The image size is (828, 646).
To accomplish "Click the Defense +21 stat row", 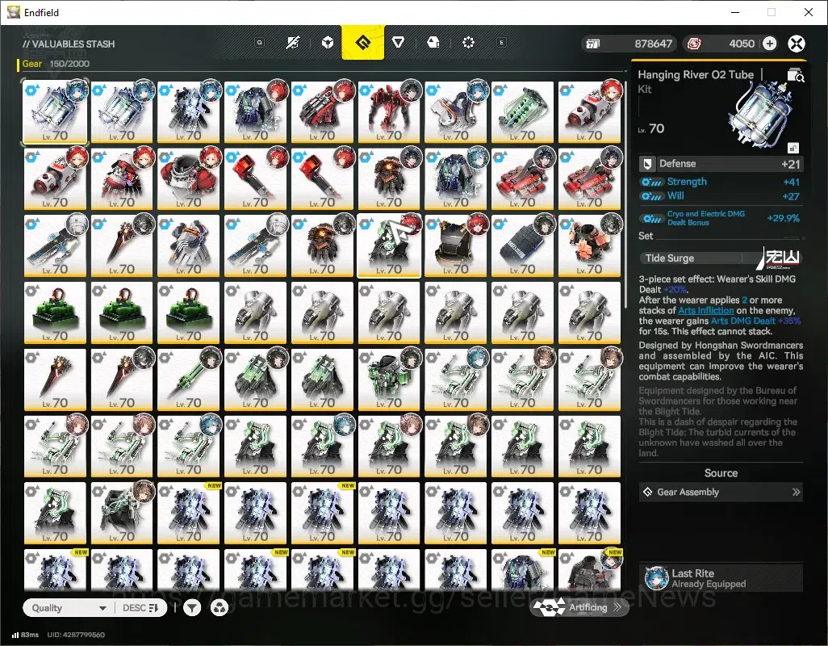I will click(721, 164).
